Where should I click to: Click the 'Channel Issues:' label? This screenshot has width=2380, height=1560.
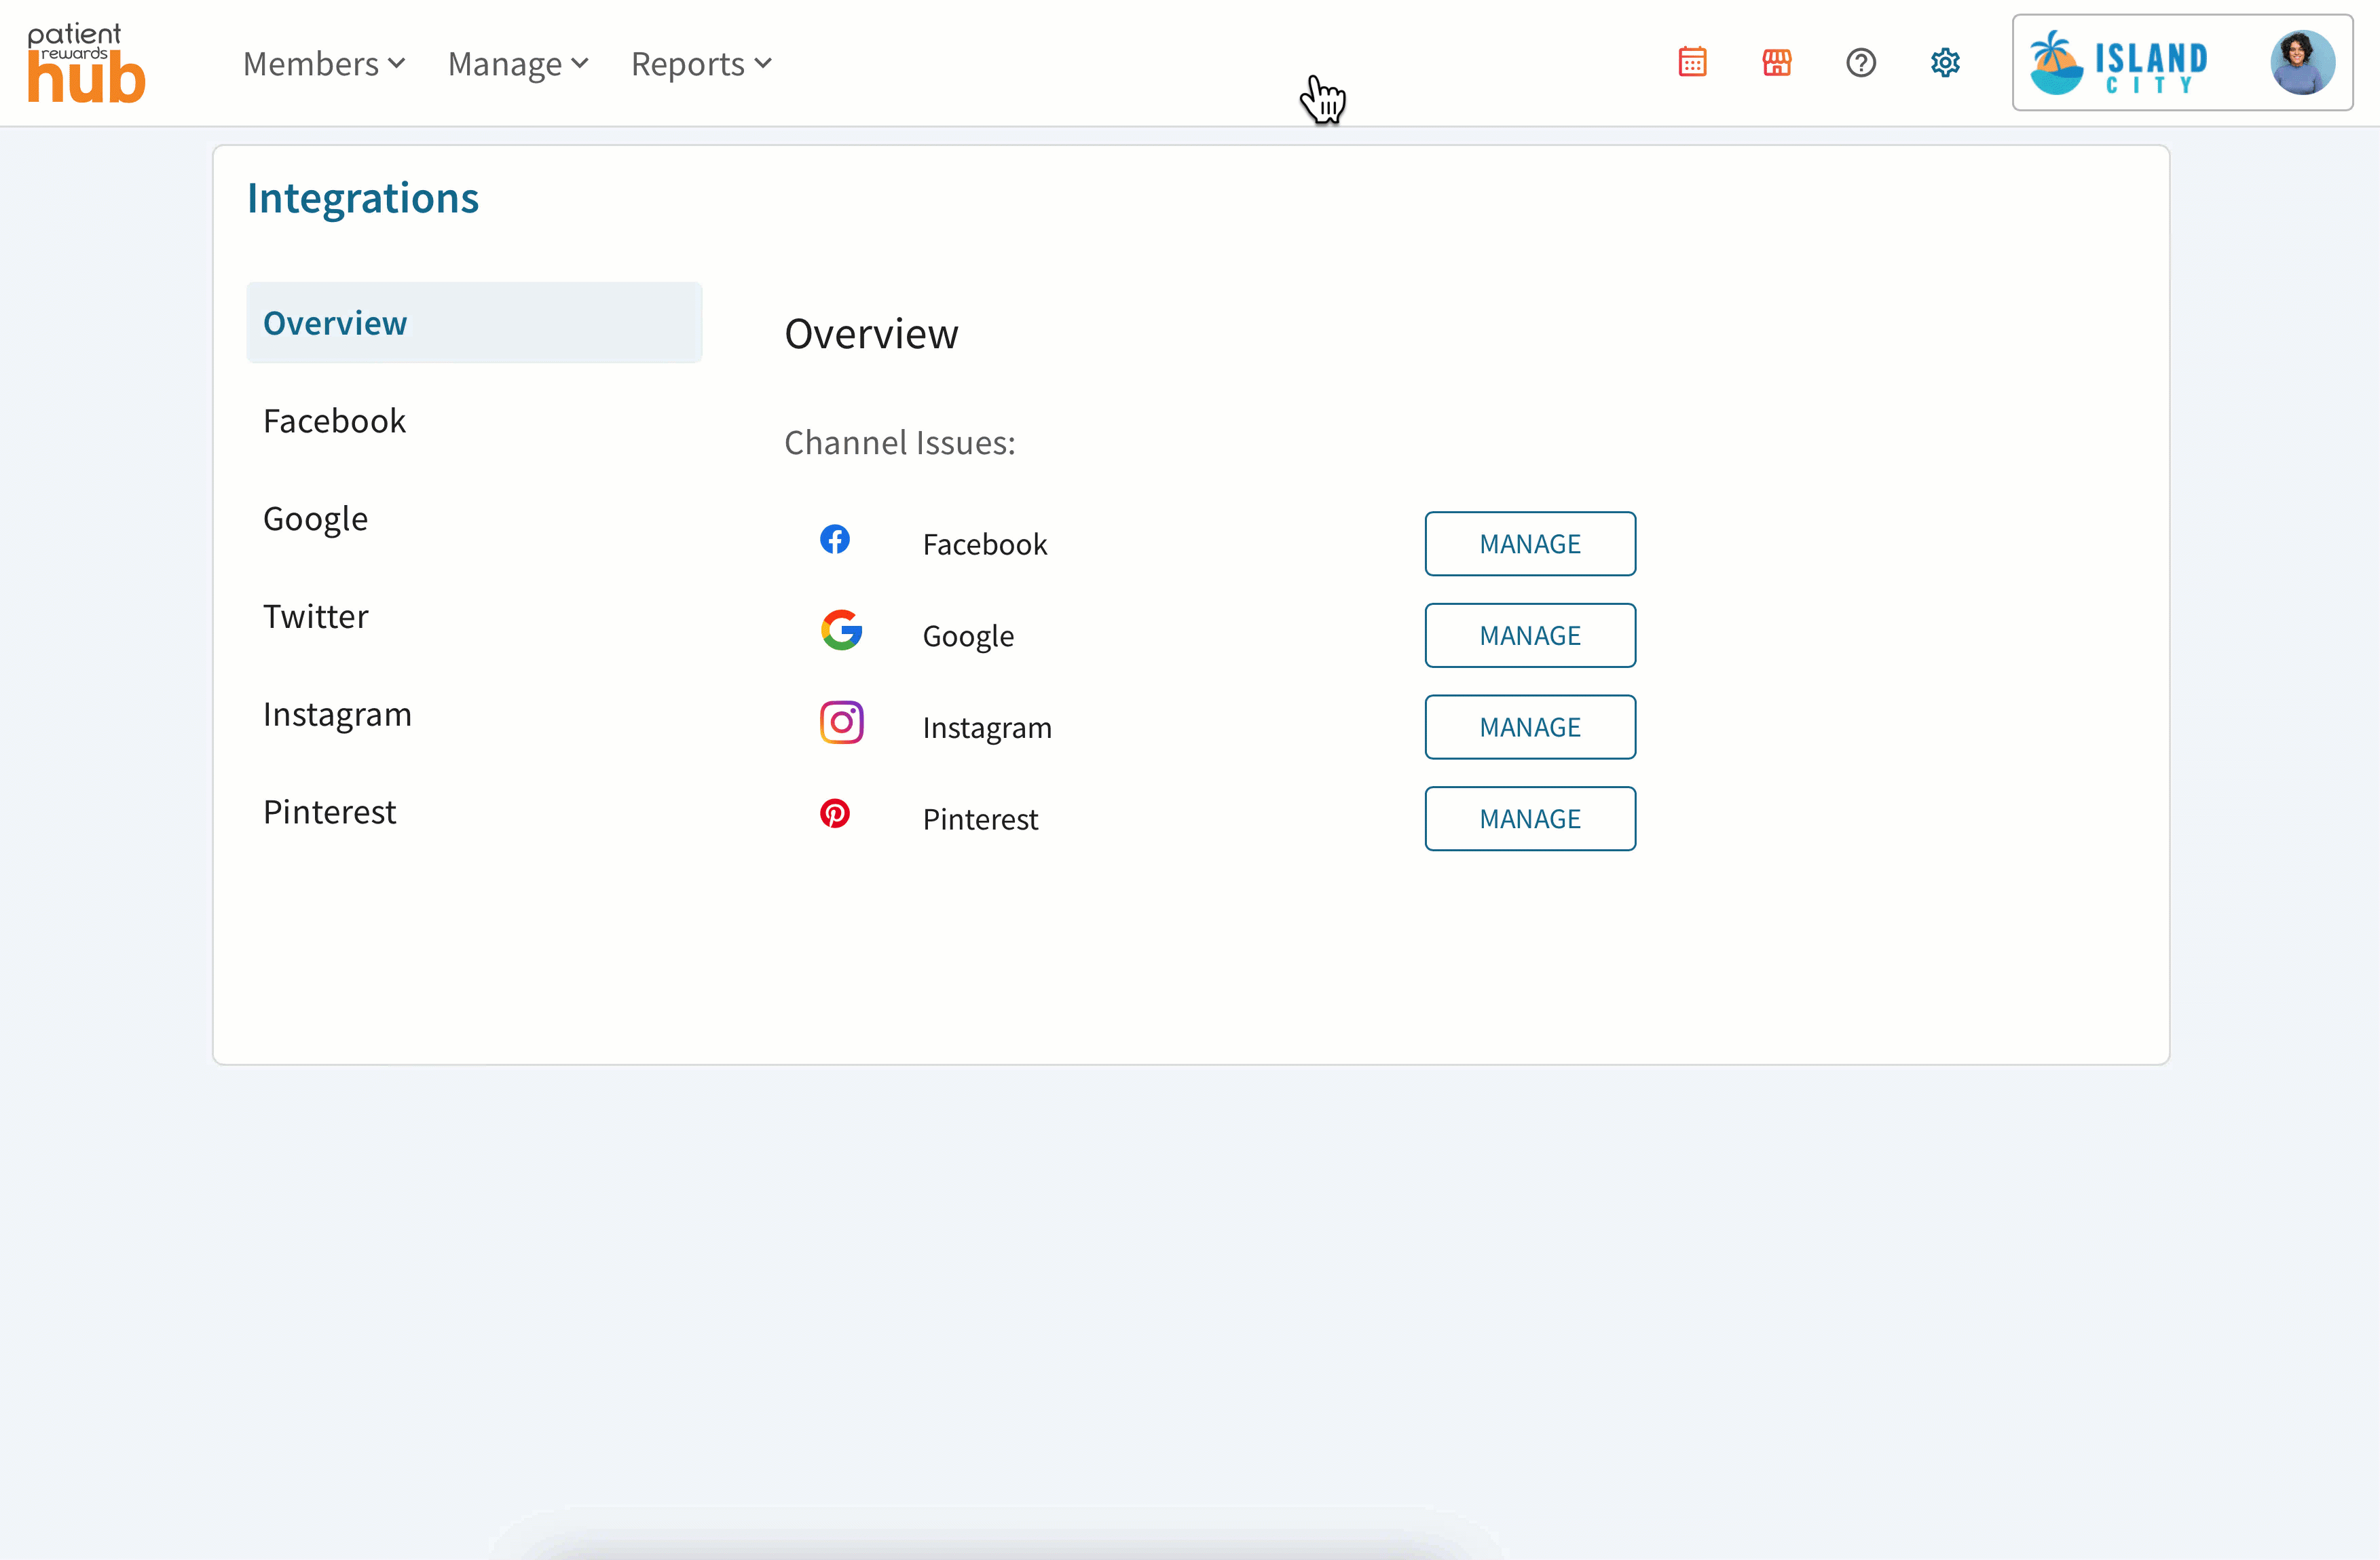900,442
